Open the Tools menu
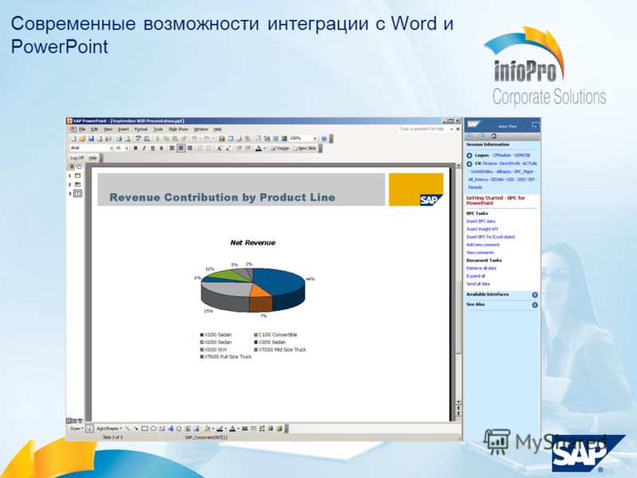This screenshot has height=478, width=637. [x=158, y=129]
